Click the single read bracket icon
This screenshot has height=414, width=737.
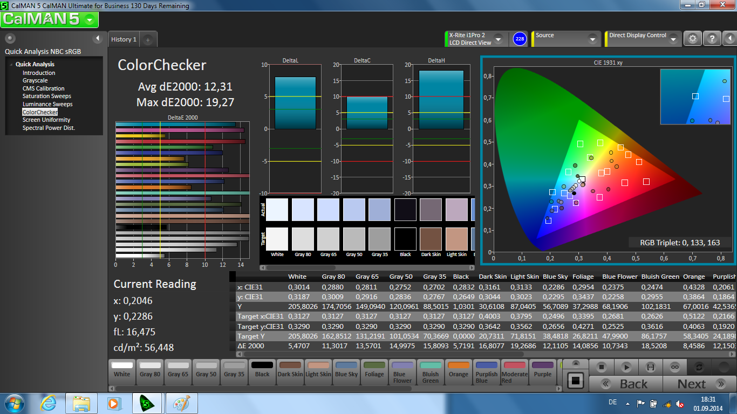[650, 367]
